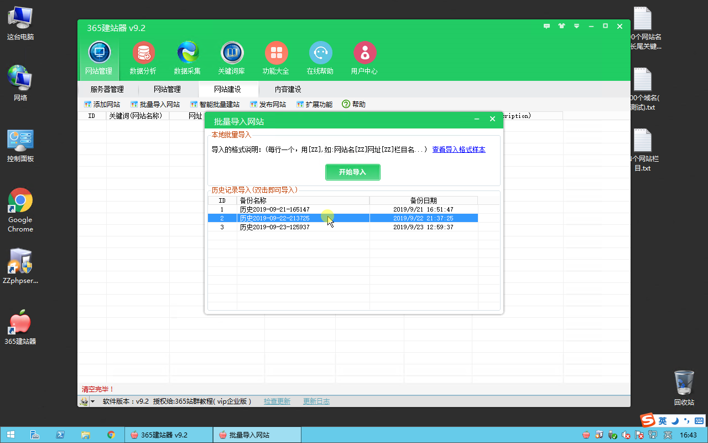The width and height of the screenshot is (708, 443).
Task: Click the 帮助 help toolbar item
Action: (x=353, y=104)
